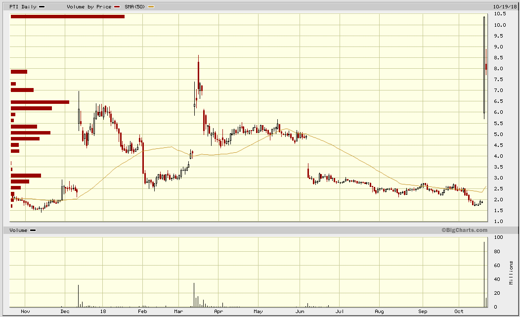This screenshot has width=520, height=317.
Task: Click the "18" year label on time axis
Action: (103, 312)
